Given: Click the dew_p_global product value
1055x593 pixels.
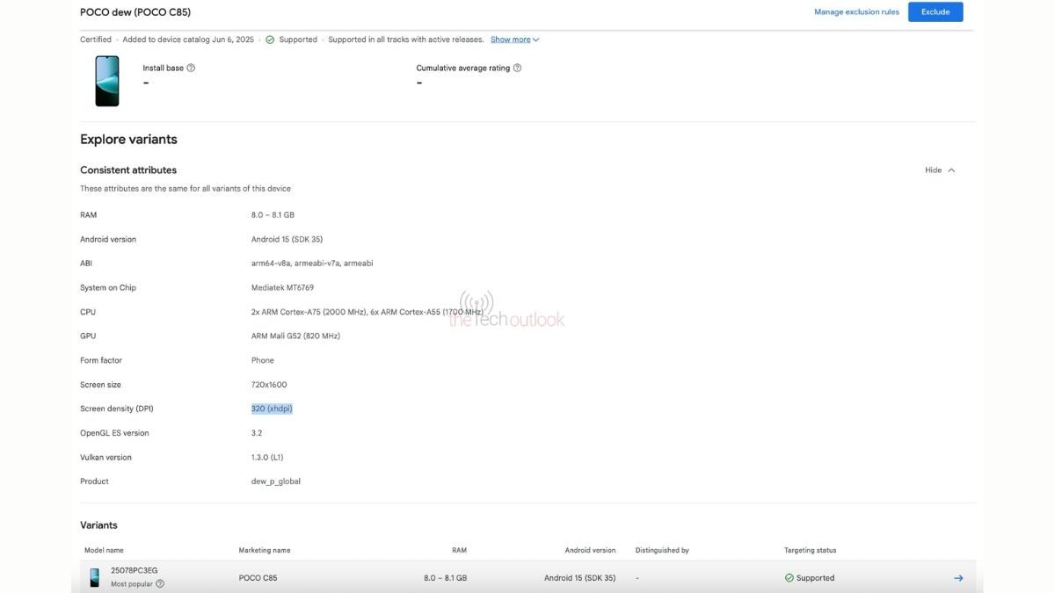Looking at the screenshot, I should [275, 481].
